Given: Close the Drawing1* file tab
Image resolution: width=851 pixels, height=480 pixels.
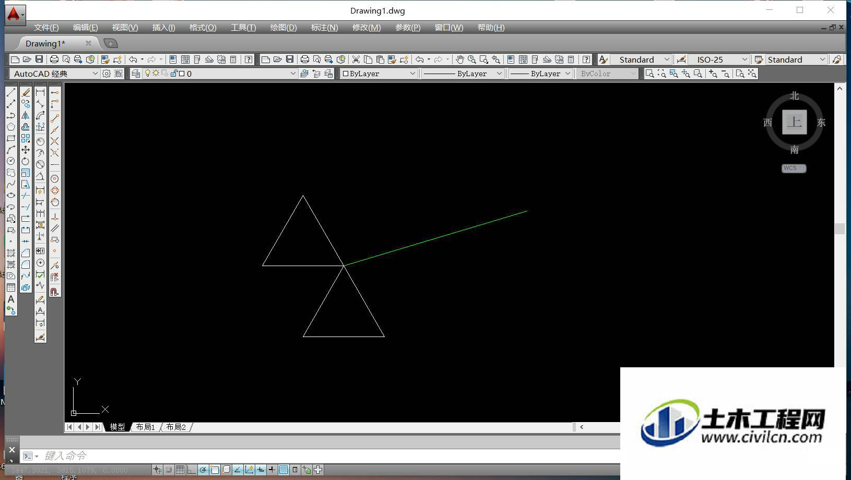Looking at the screenshot, I should (88, 43).
